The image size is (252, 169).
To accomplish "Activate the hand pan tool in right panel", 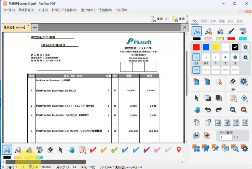I will pos(197,110).
